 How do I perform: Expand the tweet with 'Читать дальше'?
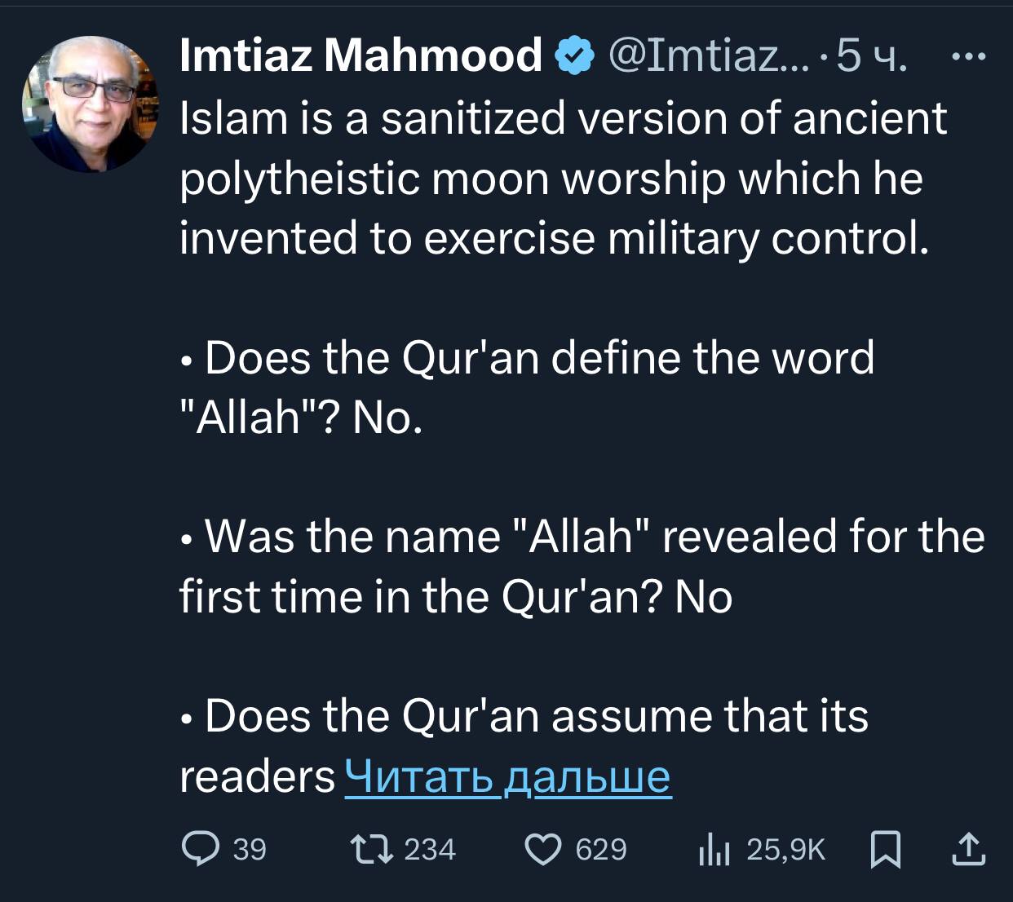(508, 776)
